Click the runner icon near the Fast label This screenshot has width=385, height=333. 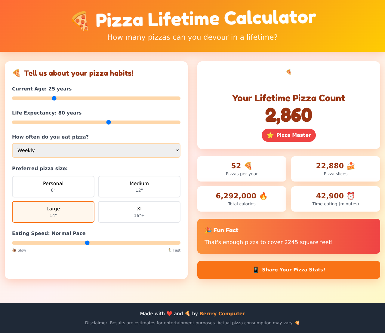coord(169,250)
